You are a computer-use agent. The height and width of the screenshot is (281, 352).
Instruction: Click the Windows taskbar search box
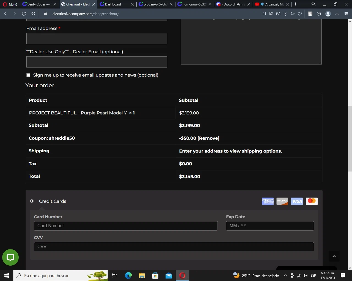61,276
